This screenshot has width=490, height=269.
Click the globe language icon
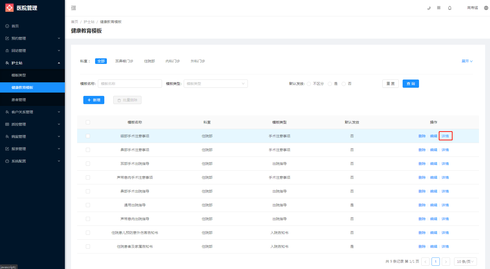[x=486, y=8]
